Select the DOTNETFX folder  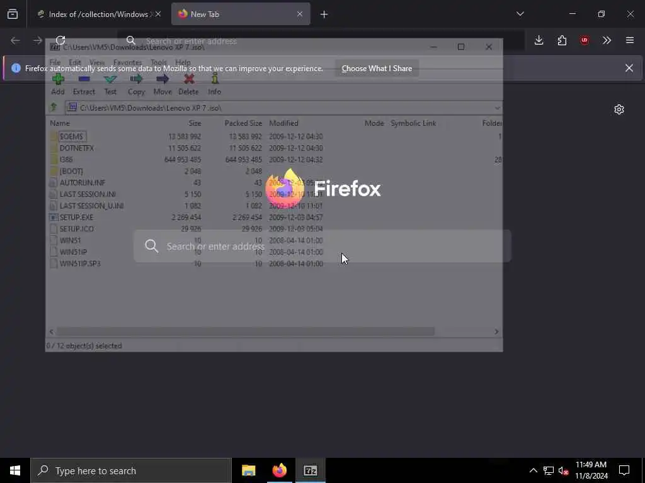[x=76, y=148]
